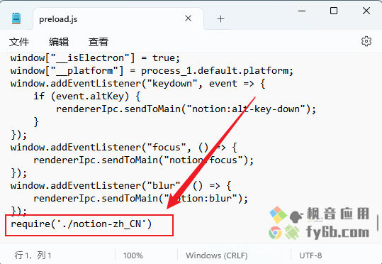The image size is (382, 264).
Task: Maximize the Notepad window
Action: click(x=334, y=11)
